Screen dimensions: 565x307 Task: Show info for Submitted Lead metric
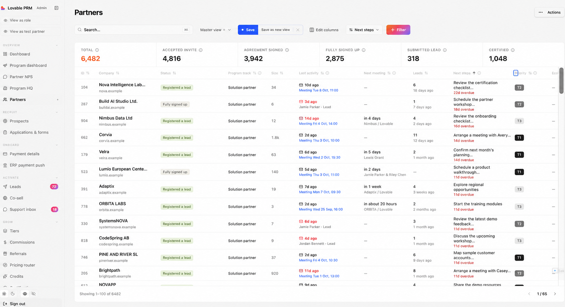click(x=445, y=50)
